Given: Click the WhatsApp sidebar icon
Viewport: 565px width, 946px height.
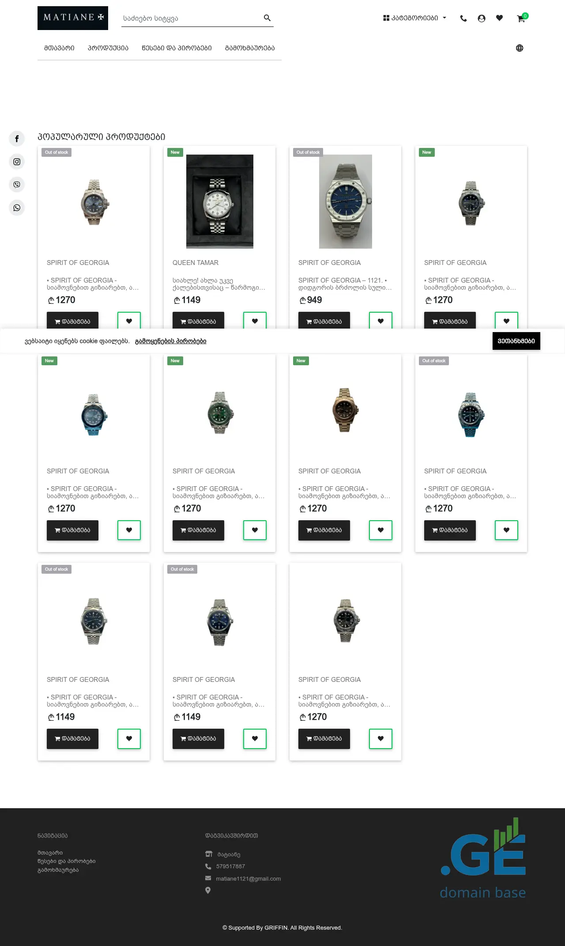Looking at the screenshot, I should (x=17, y=208).
